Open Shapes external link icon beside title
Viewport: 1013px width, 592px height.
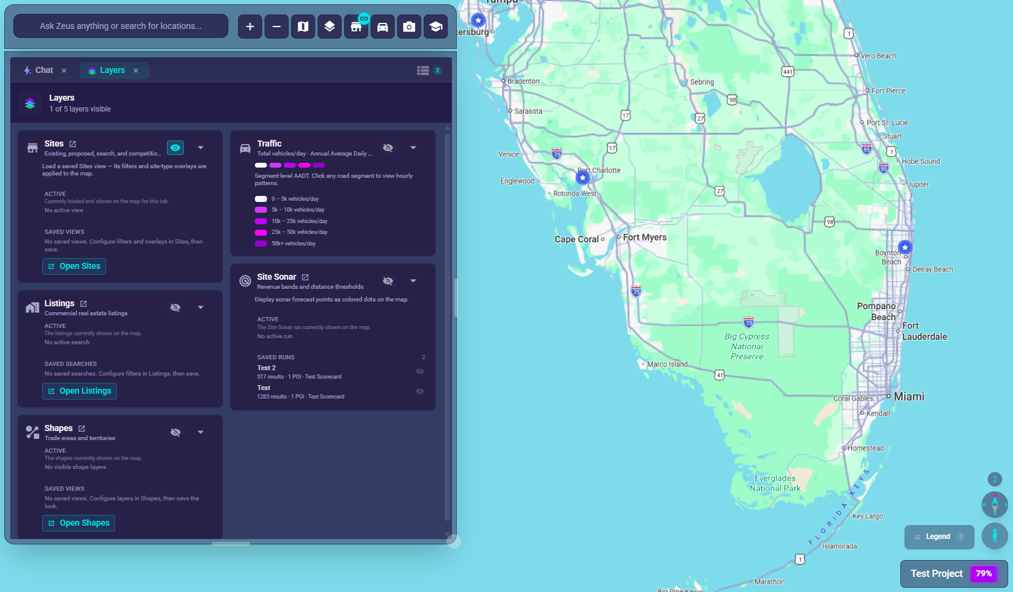[82, 429]
